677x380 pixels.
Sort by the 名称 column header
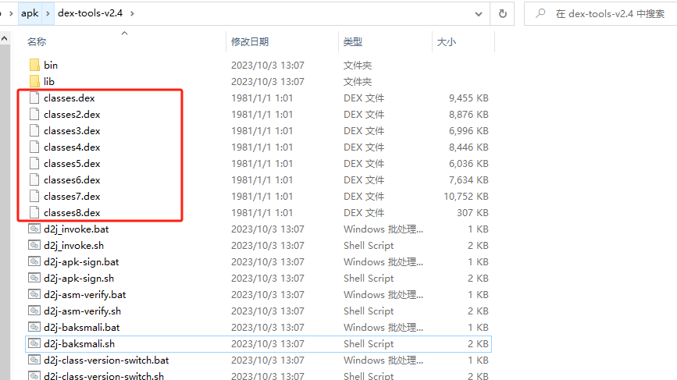(x=37, y=42)
